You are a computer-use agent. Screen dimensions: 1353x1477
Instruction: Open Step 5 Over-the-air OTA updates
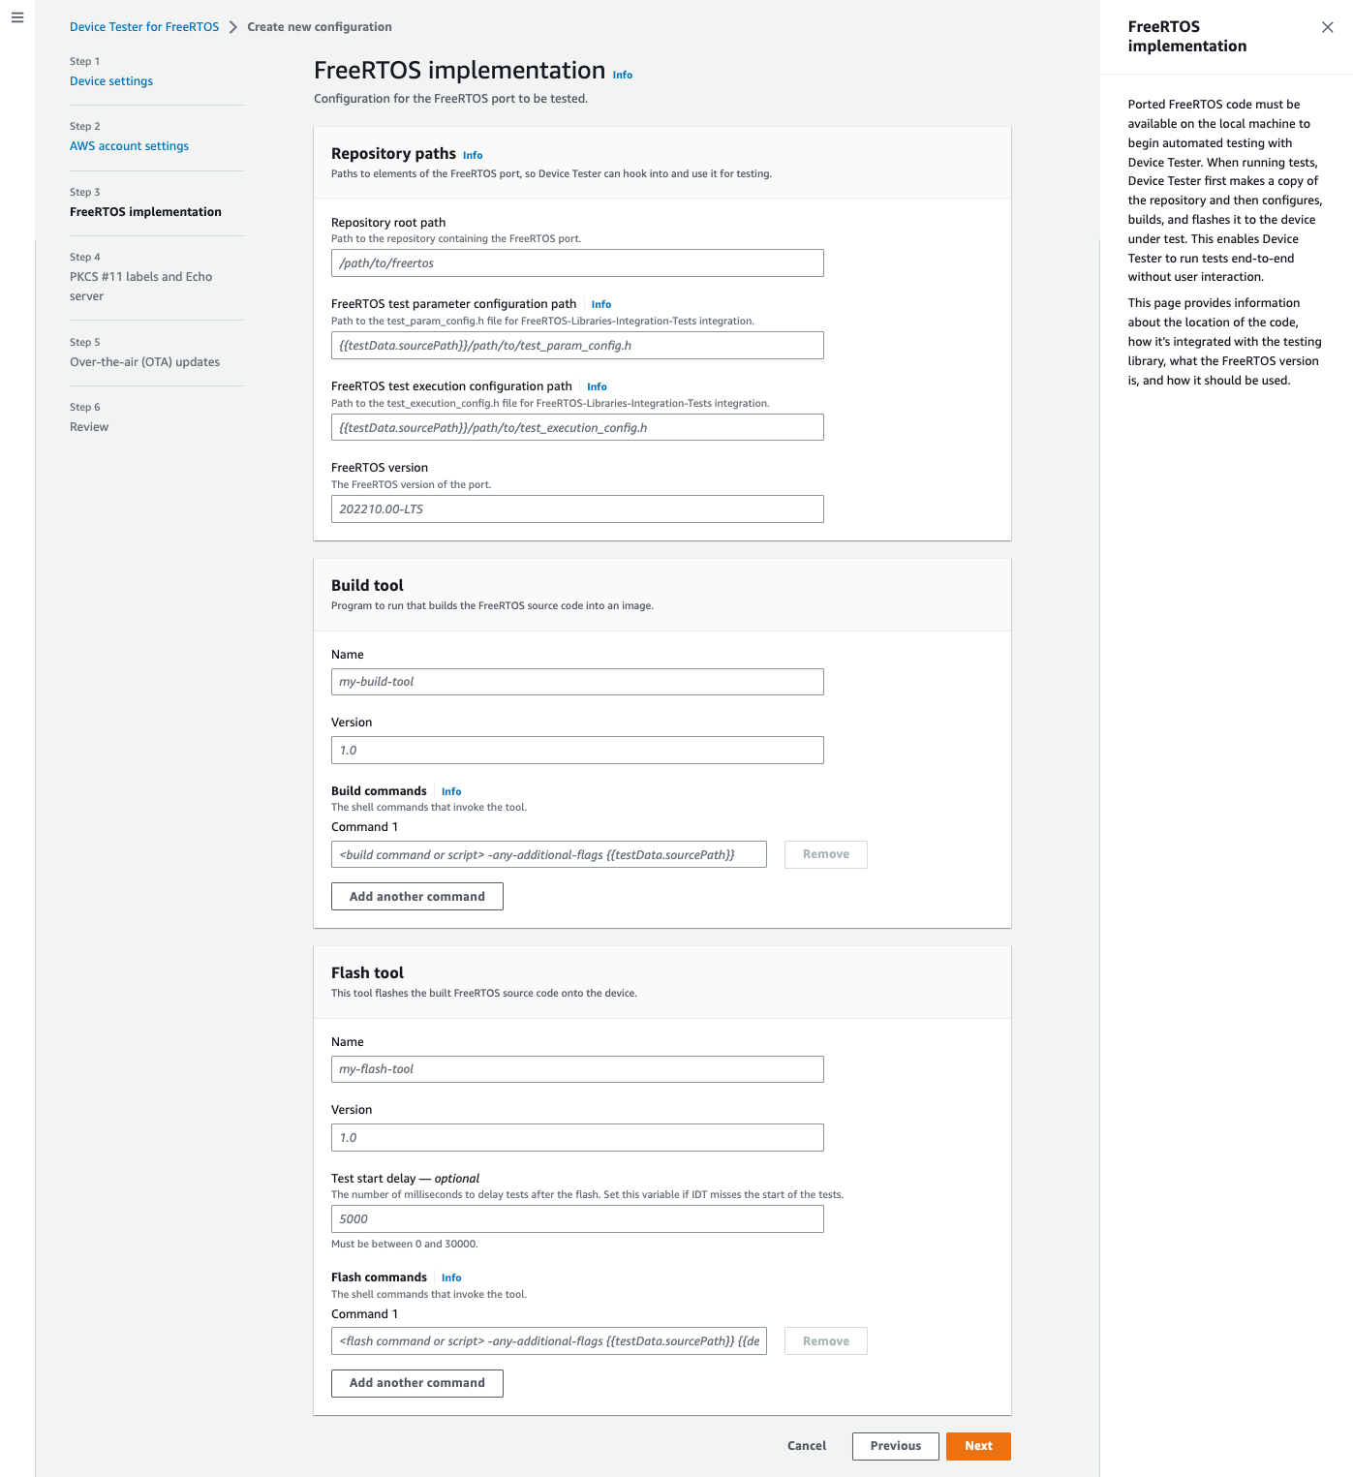click(x=144, y=361)
